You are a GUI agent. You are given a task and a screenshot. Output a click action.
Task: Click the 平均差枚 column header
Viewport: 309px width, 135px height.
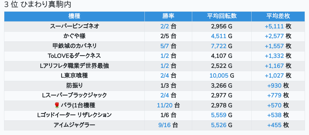[278, 16]
